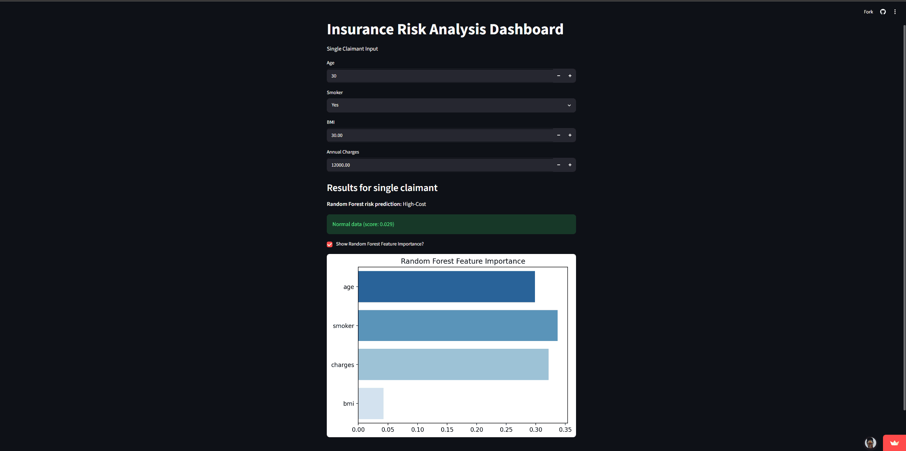906x451 pixels.
Task: Click the Single Claimant Input label
Action: 352,49
